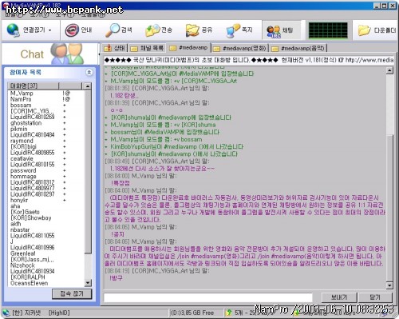399x319 pixels.
Task: Open the 안내 guide toolbar icon
Action: 72,30
